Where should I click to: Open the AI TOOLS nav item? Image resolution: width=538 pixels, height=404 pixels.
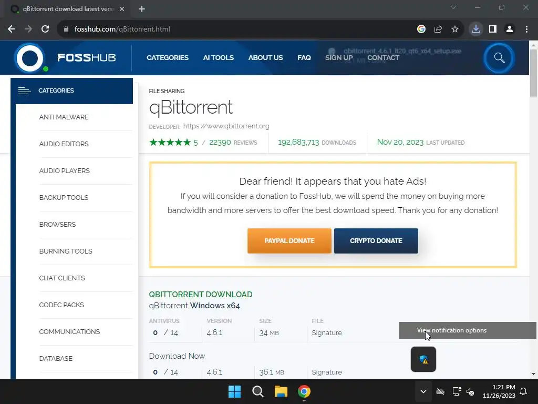pyautogui.click(x=218, y=58)
